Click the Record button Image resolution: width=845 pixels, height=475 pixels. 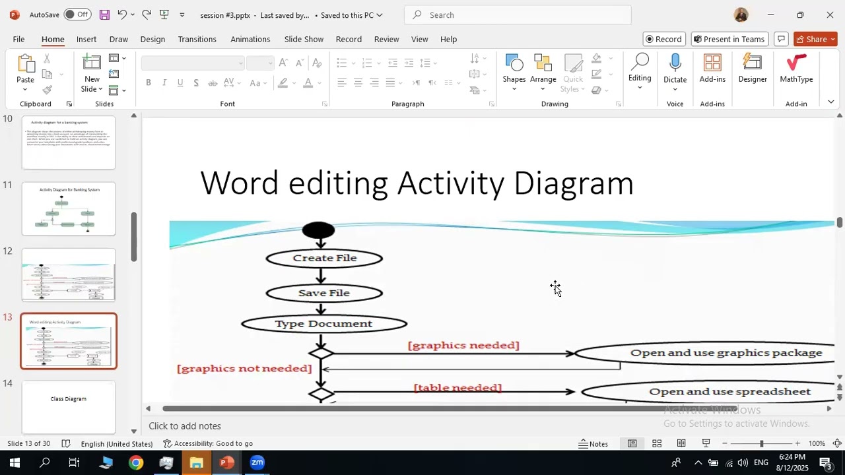pyautogui.click(x=664, y=39)
